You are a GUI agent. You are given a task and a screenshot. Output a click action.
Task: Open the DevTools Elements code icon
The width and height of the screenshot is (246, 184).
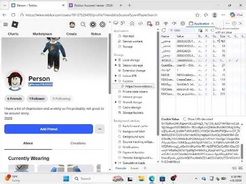coord(140,24)
